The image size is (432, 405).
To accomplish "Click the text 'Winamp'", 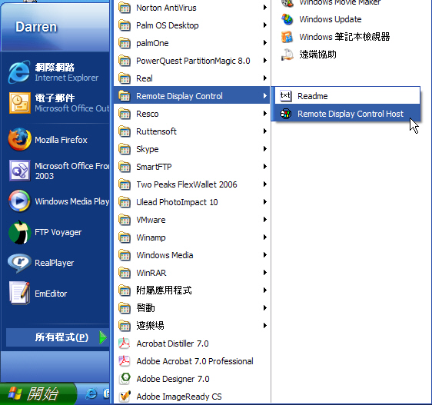I will click(x=151, y=237).
